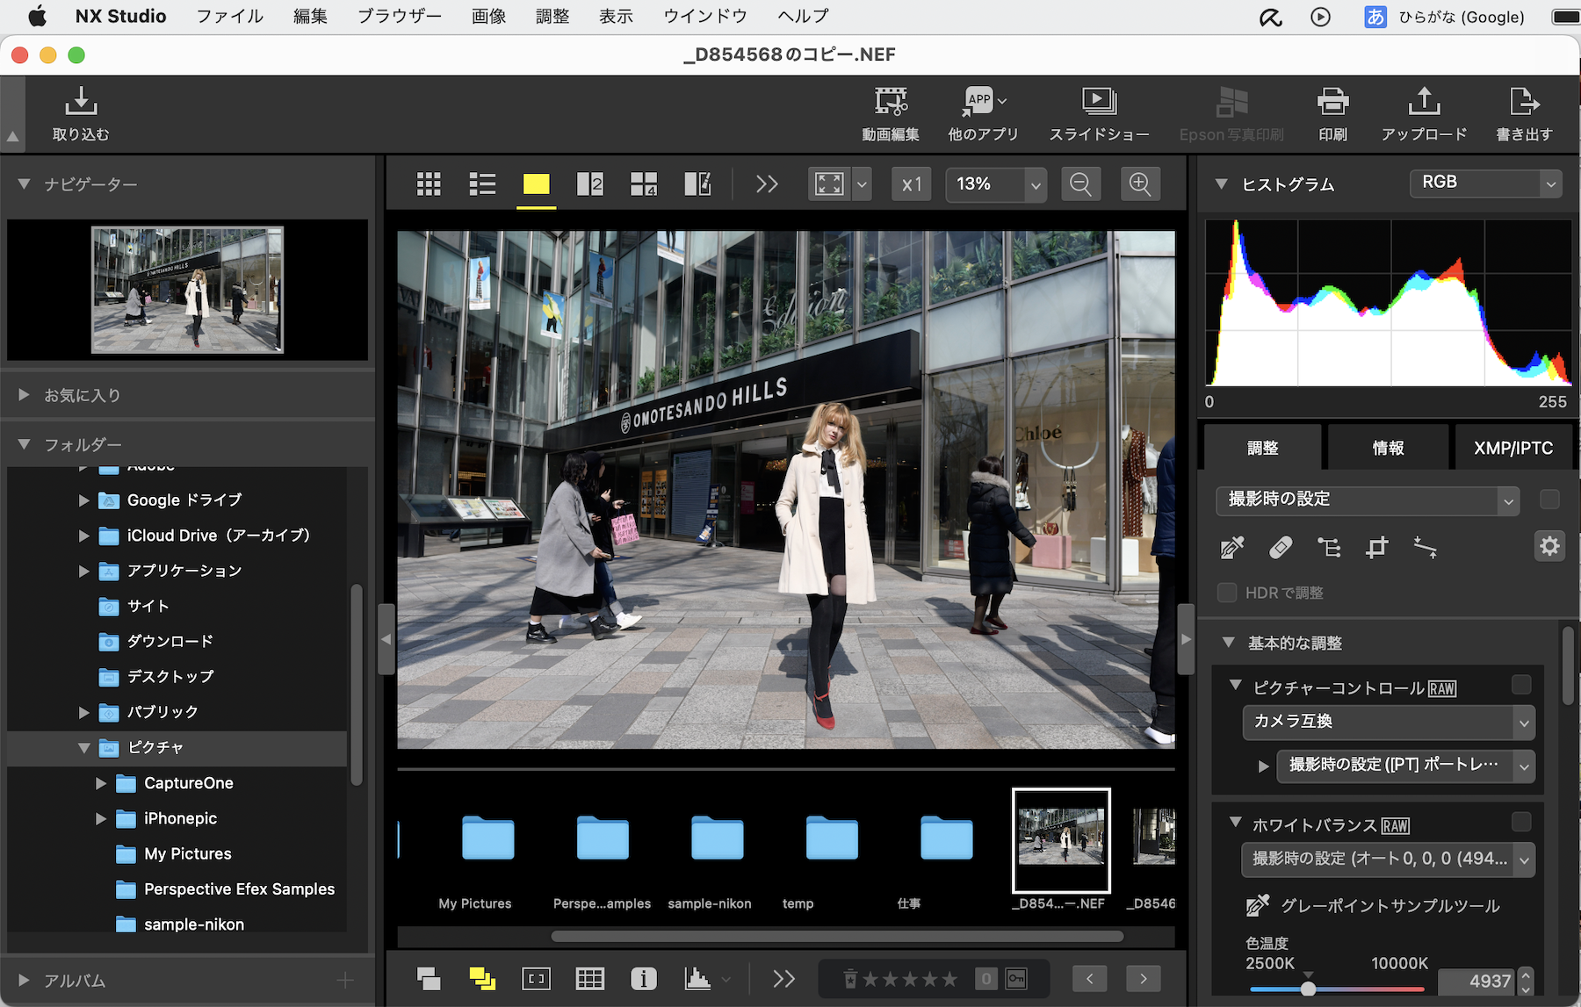
Task: Open the RGB histogram channel dropdown
Action: point(1484,183)
